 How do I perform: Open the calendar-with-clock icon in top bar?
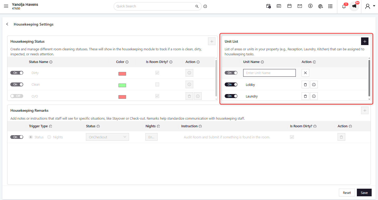pos(269,6)
